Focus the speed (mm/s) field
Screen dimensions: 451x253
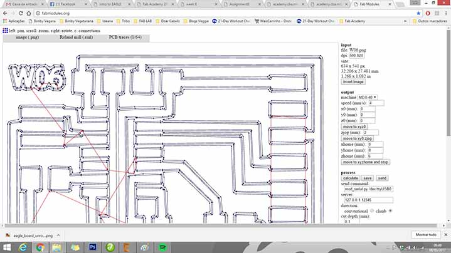(x=376, y=103)
